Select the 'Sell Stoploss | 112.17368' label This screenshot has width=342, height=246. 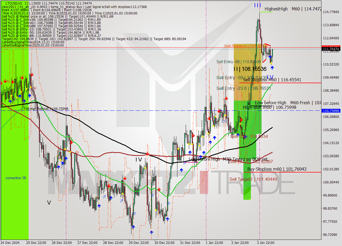click(x=246, y=46)
